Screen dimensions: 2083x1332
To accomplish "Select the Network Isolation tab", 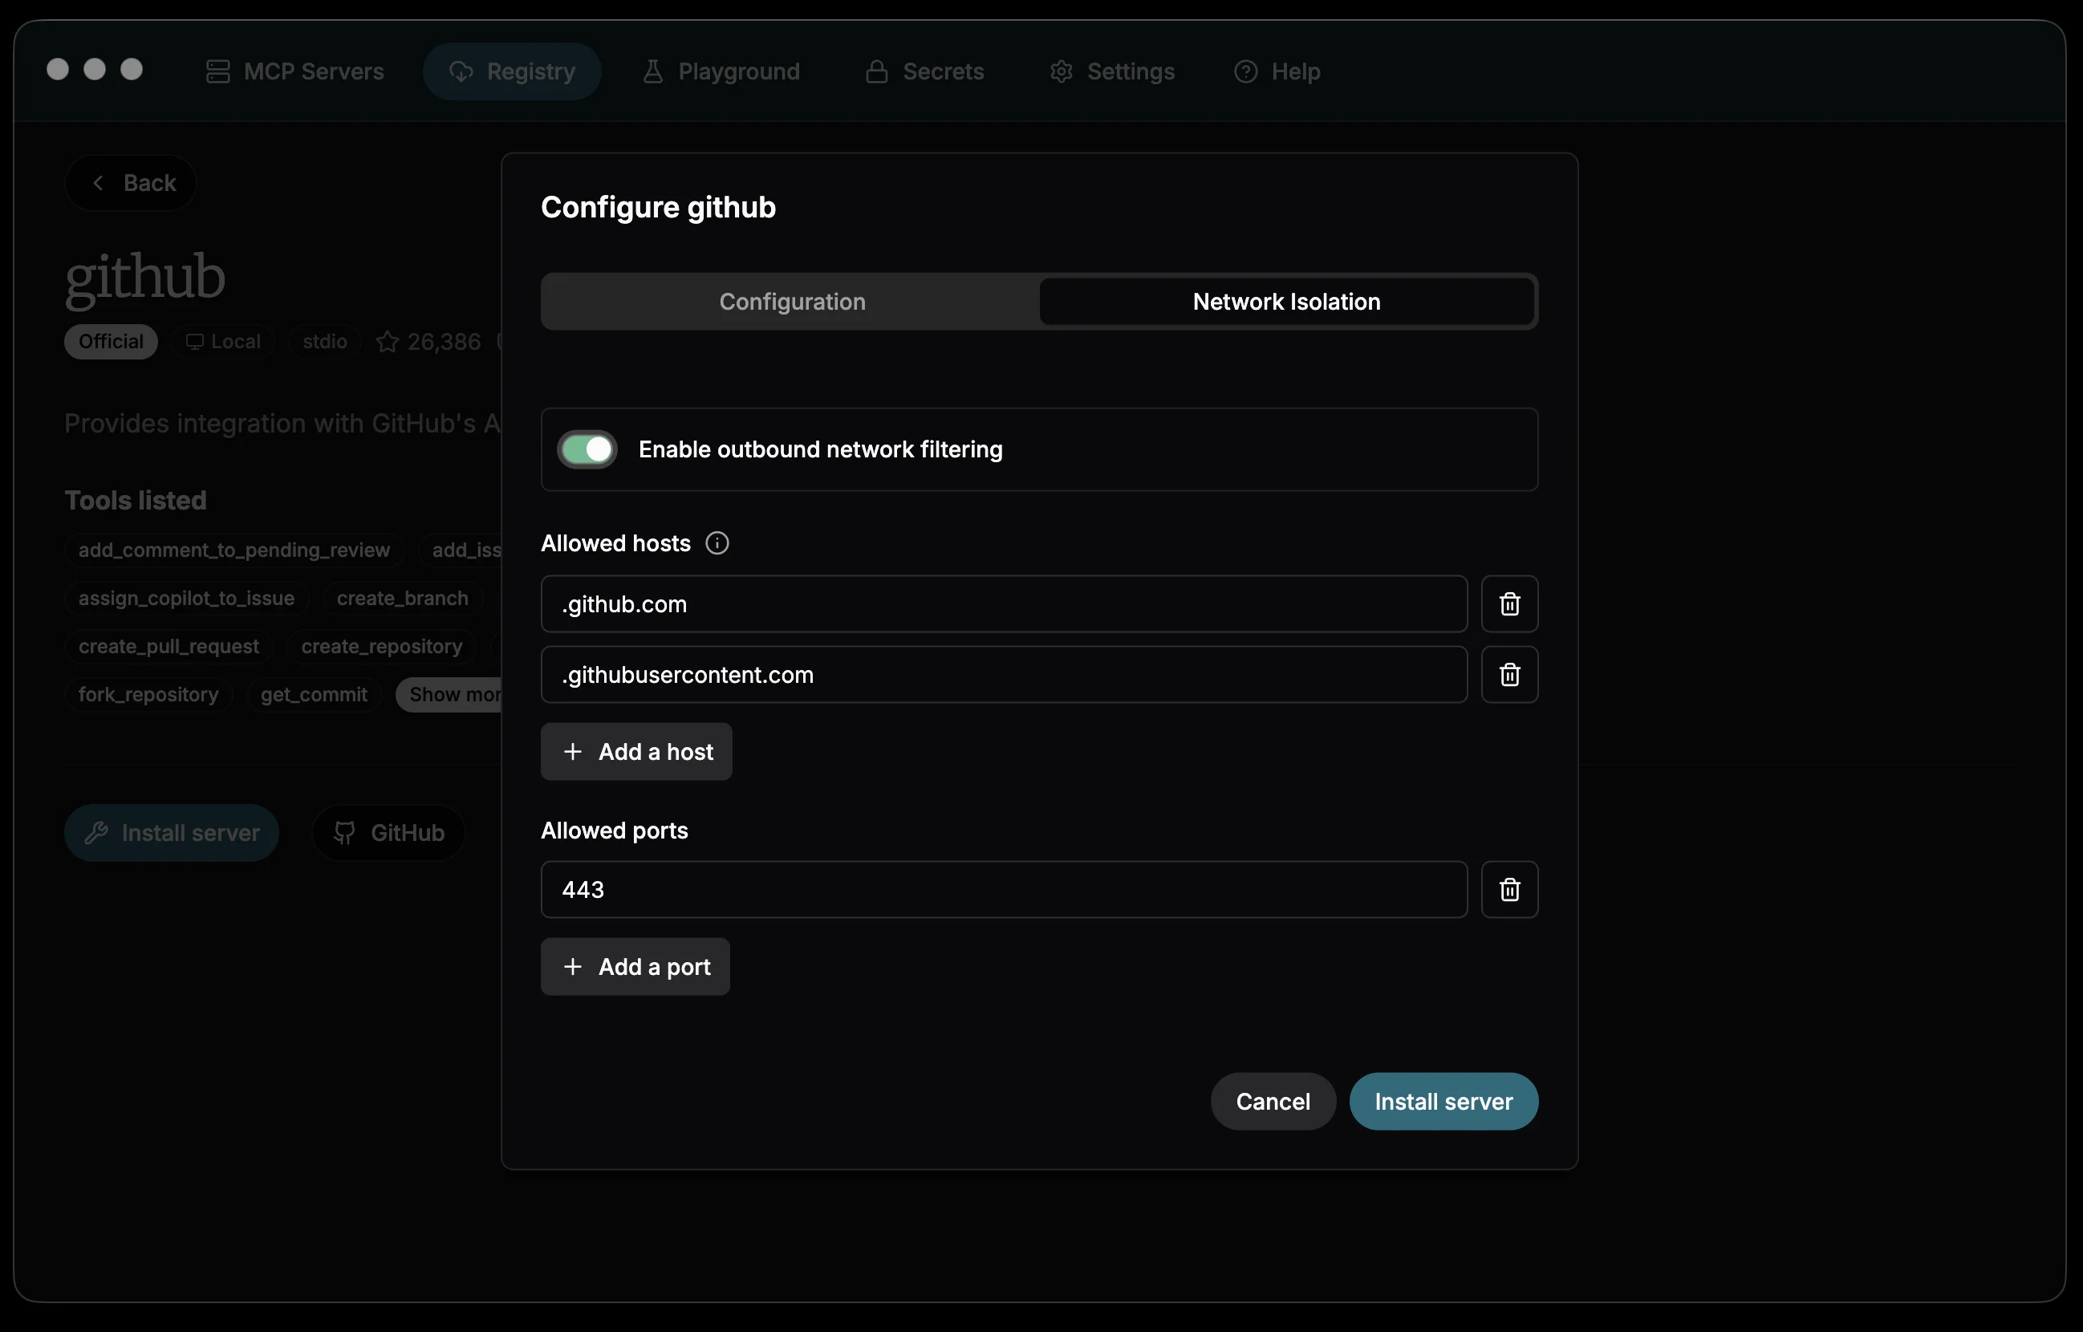I will 1285,301.
